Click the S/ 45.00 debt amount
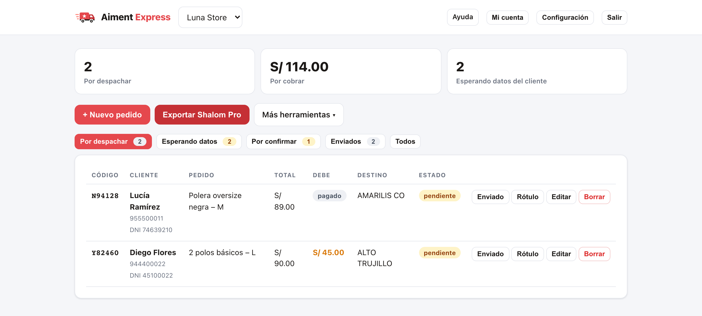702x316 pixels. [328, 253]
